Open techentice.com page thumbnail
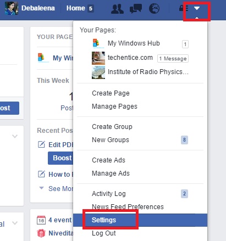 click(x=98, y=58)
